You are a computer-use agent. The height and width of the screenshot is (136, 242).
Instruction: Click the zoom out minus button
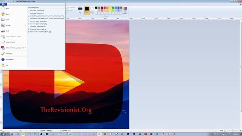coord(225,131)
